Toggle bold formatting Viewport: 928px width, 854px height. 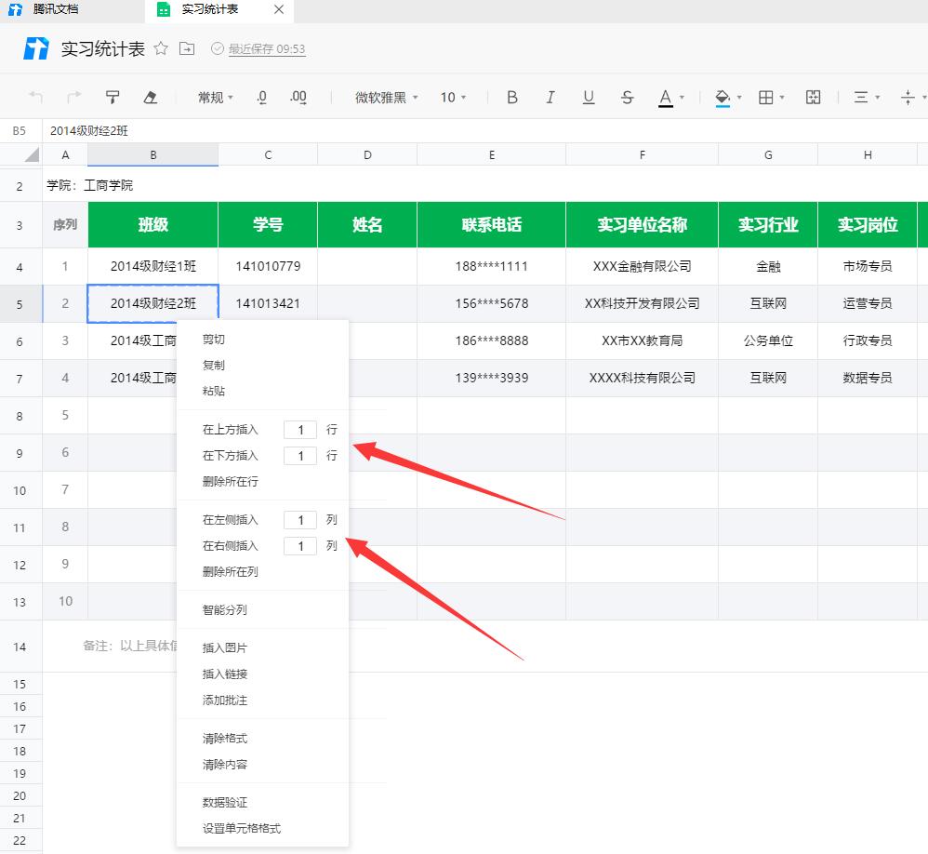(512, 97)
